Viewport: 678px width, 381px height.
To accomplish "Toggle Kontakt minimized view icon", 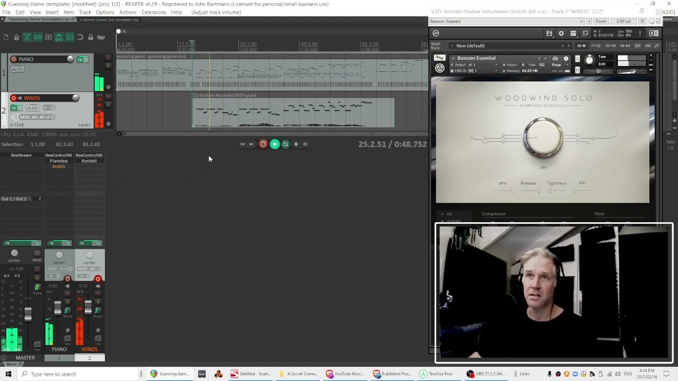I will click(x=585, y=33).
